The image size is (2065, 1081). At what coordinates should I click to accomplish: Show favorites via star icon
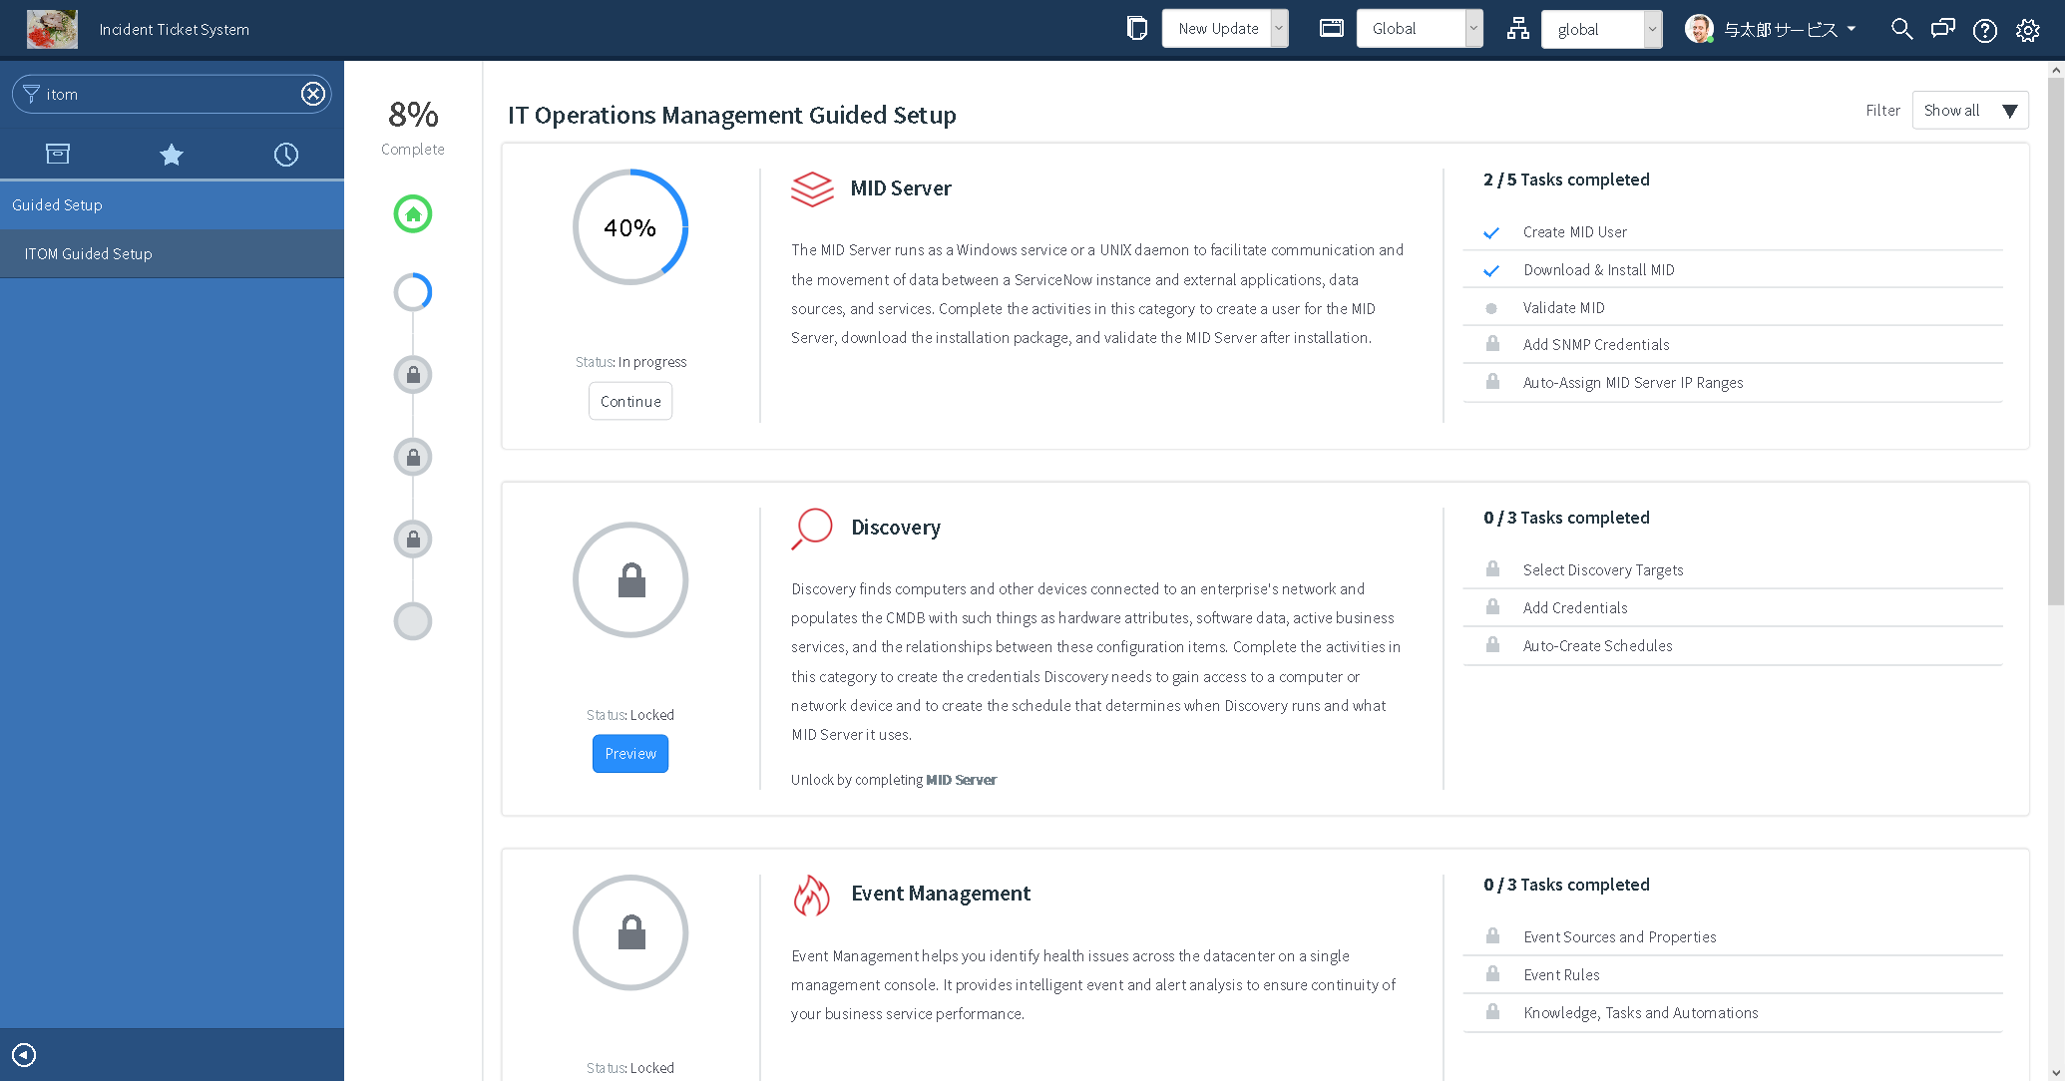(x=172, y=155)
